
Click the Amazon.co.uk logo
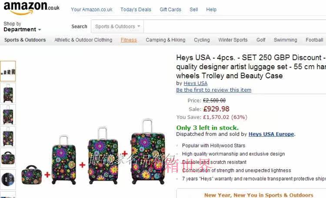pos(31,8)
